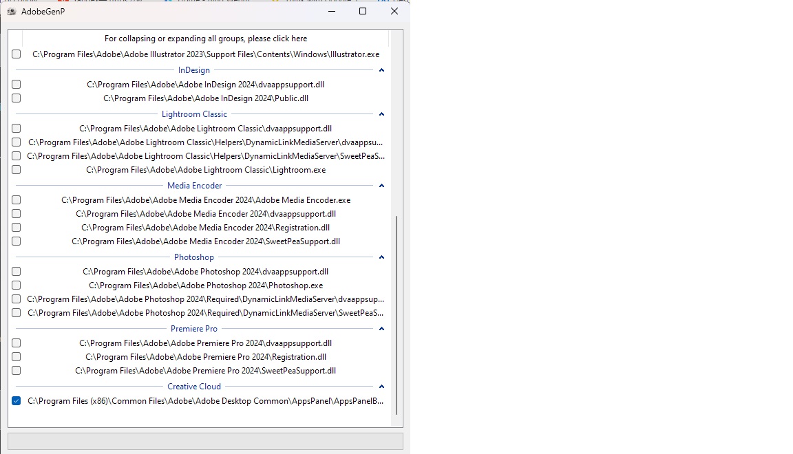The height and width of the screenshot is (454, 793).
Task: Click the vertical scrollbar thumb of the list
Action: (x=396, y=315)
